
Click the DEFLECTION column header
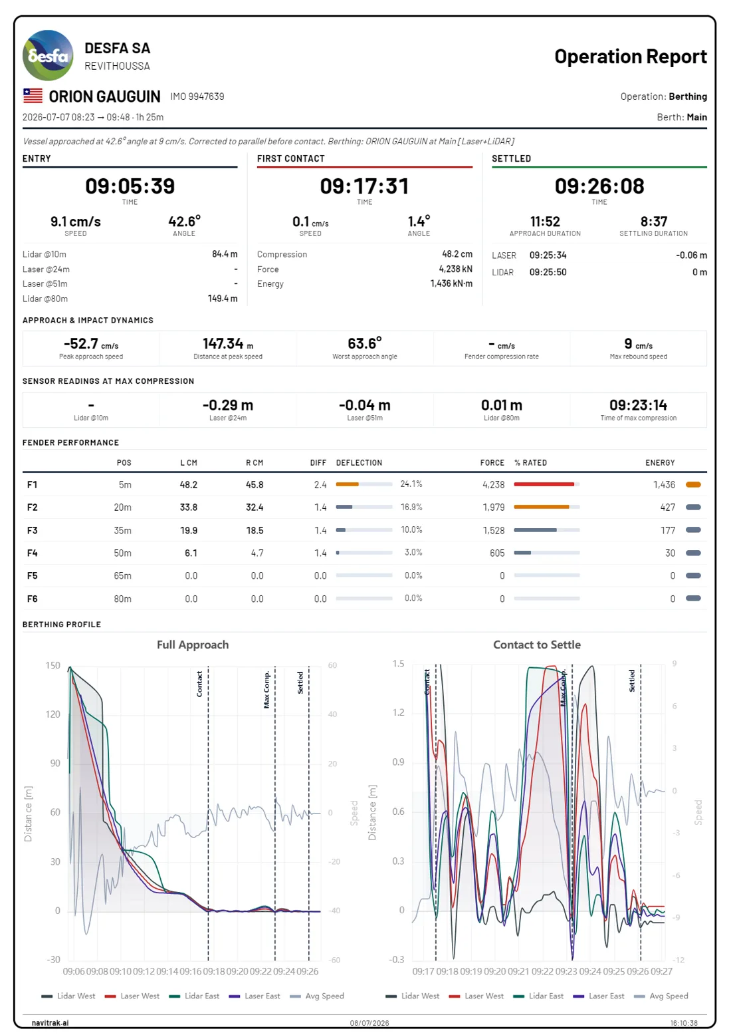coord(359,463)
